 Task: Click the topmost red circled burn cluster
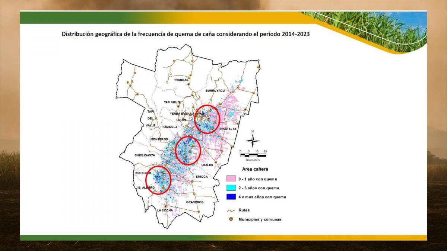[207, 119]
